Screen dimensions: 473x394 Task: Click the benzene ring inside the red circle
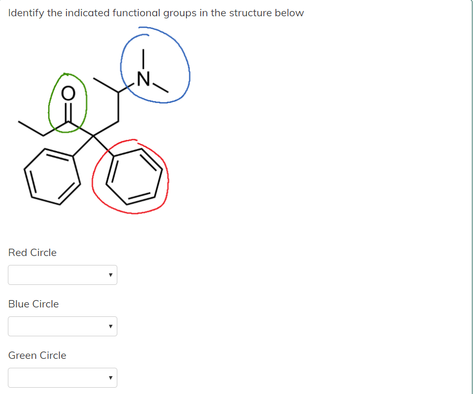pos(135,177)
